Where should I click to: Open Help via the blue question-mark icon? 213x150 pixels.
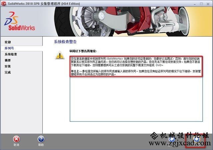click(41, 139)
